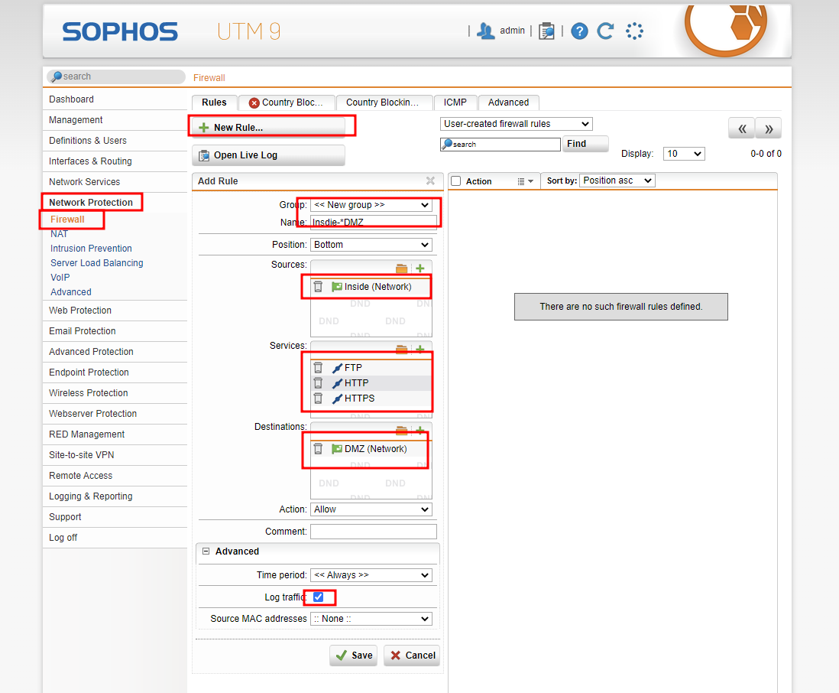
Task: Add a new destination with plus icon
Action: coord(420,430)
